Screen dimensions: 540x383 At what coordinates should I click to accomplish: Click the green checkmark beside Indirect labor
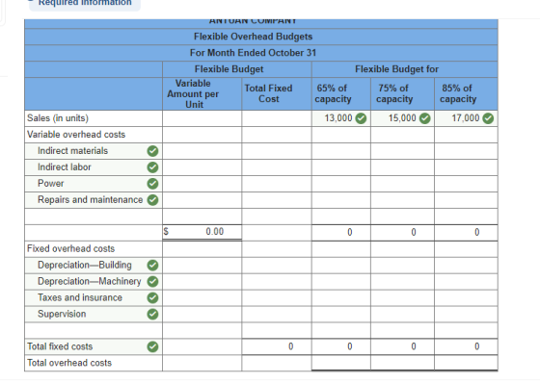pos(153,167)
